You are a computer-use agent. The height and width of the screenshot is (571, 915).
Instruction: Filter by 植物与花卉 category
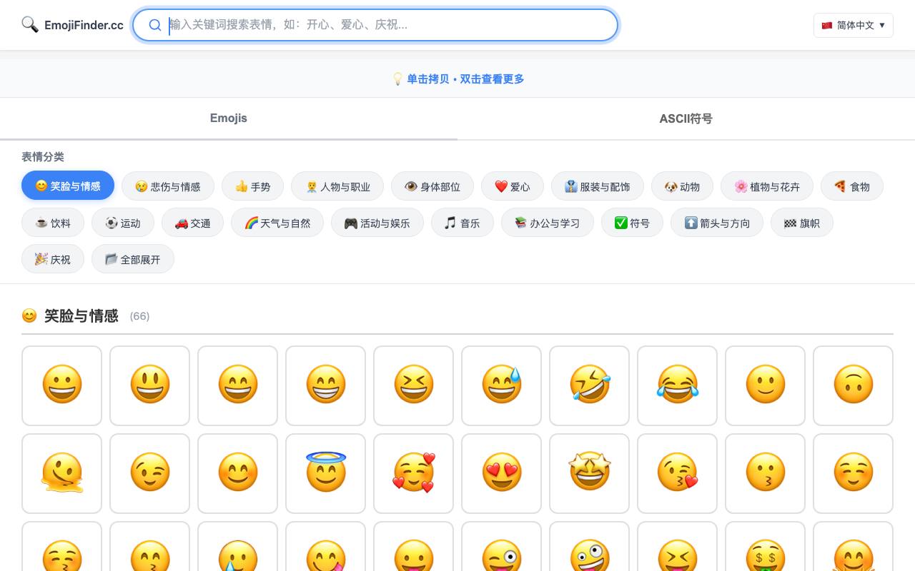click(x=767, y=186)
